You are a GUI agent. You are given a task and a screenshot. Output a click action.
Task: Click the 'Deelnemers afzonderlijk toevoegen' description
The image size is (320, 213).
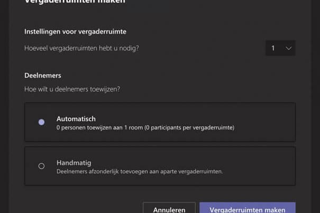click(x=140, y=171)
